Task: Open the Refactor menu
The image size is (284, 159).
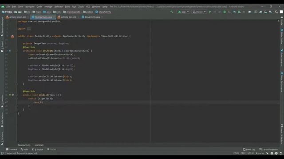Action: click(59, 7)
